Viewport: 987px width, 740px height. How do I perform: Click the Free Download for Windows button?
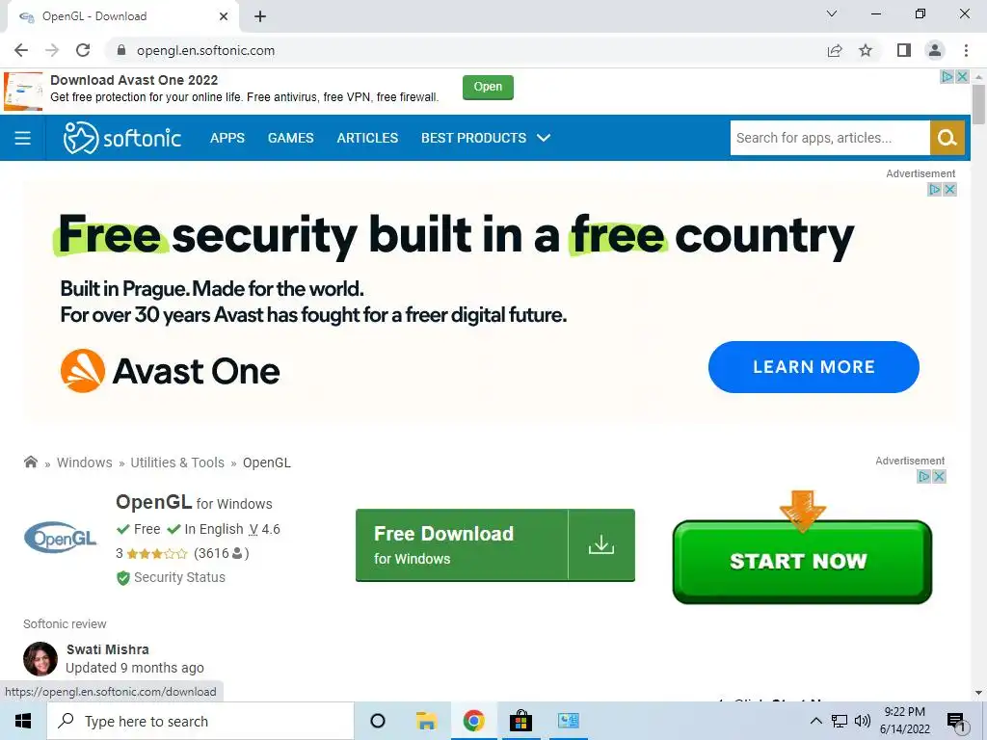pyautogui.click(x=495, y=545)
